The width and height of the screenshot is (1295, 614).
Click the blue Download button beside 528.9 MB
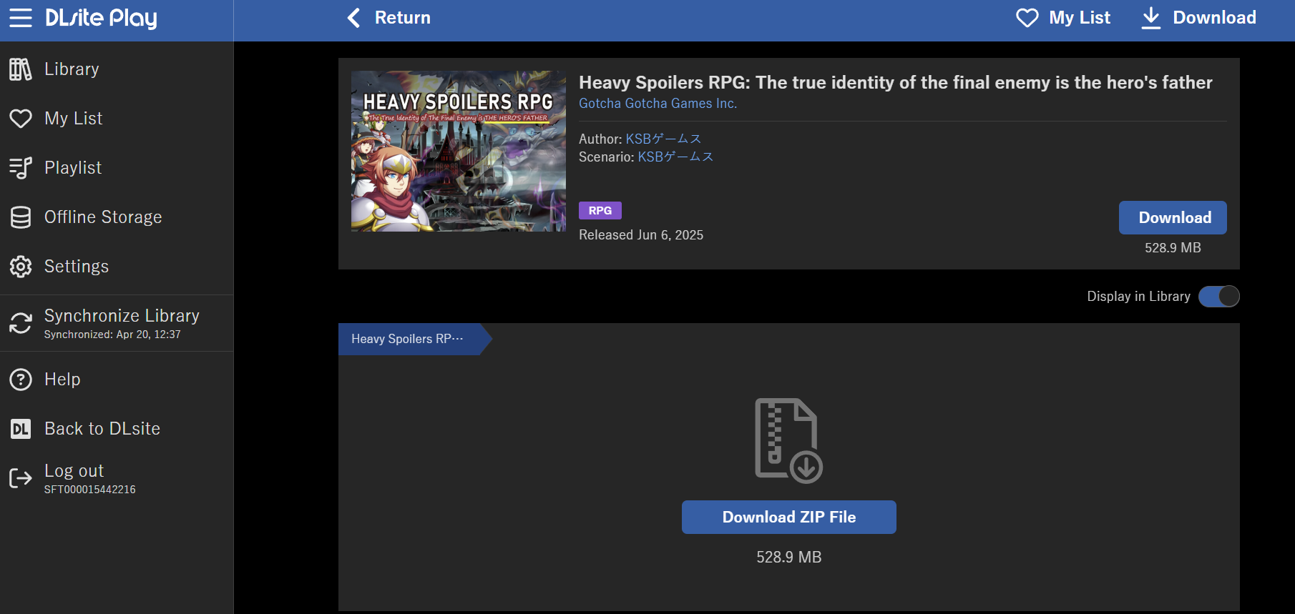pos(1173,217)
